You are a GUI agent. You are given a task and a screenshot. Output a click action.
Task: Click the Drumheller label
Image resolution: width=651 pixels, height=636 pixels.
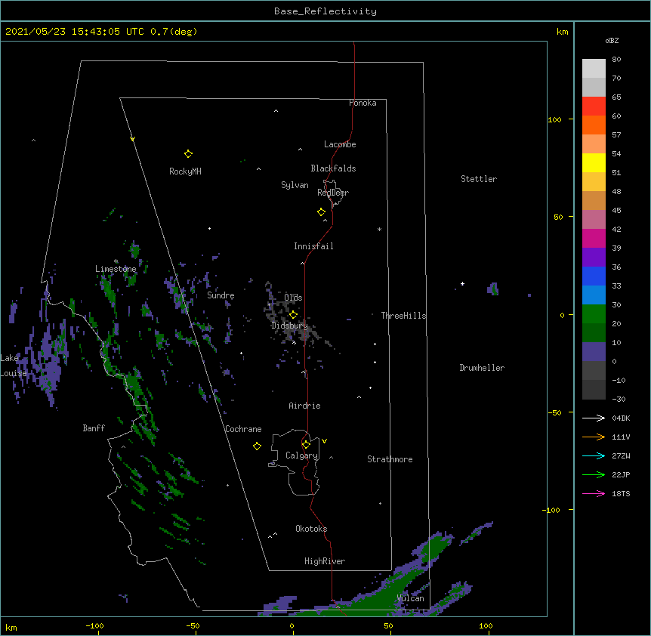(482, 368)
